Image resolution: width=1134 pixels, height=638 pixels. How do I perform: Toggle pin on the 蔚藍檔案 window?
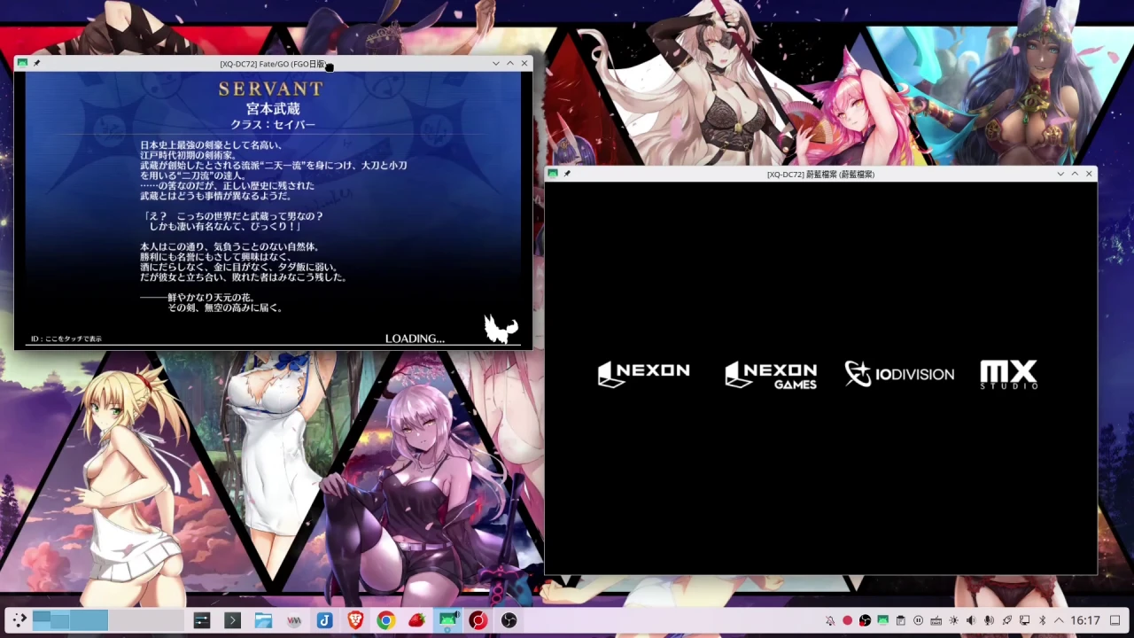pyautogui.click(x=567, y=174)
